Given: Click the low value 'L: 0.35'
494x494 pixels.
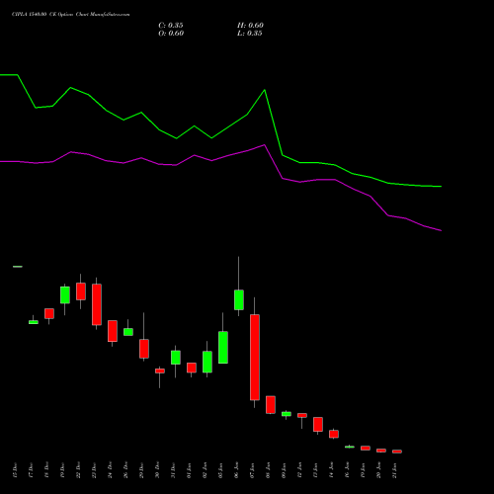Looking at the screenshot, I should [x=250, y=34].
